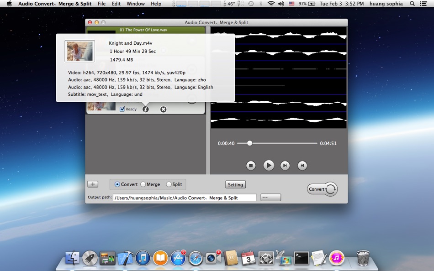434x271 pixels.
Task: Open the Windows satellite dish app in Dock
Action: (x=283, y=258)
